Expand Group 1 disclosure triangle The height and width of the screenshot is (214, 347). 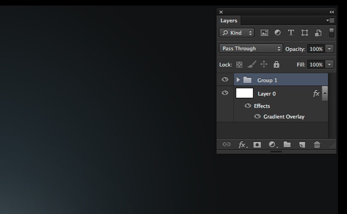click(x=238, y=80)
